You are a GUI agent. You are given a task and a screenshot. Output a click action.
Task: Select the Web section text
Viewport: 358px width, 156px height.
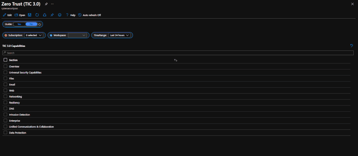coord(11,91)
